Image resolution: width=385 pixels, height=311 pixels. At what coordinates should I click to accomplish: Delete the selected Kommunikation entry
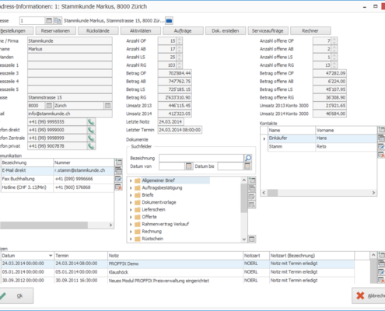(x=118, y=187)
